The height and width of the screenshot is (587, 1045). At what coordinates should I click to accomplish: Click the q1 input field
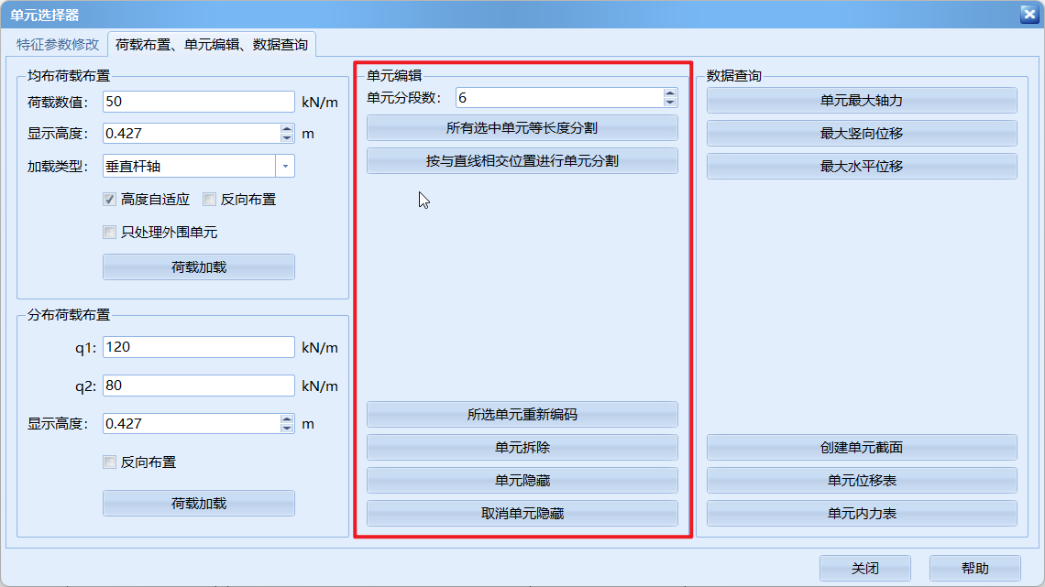[198, 347]
